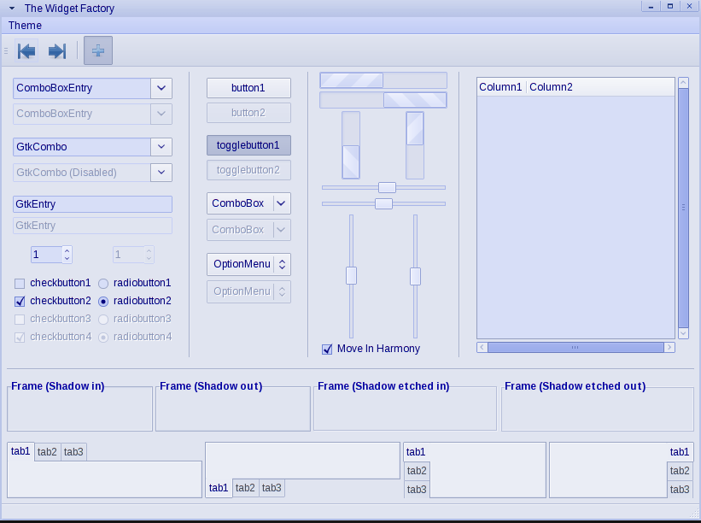This screenshot has width=701, height=523.
Task: Open the window menu arrow in title bar
Action: pyautogui.click(x=12, y=8)
